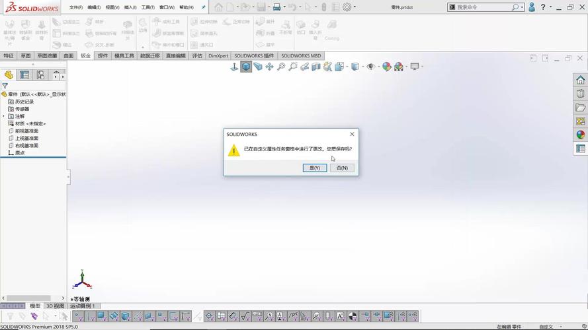This screenshot has height=330, width=588.
Task: Open the File Explorer task pane folder
Action: point(581,108)
